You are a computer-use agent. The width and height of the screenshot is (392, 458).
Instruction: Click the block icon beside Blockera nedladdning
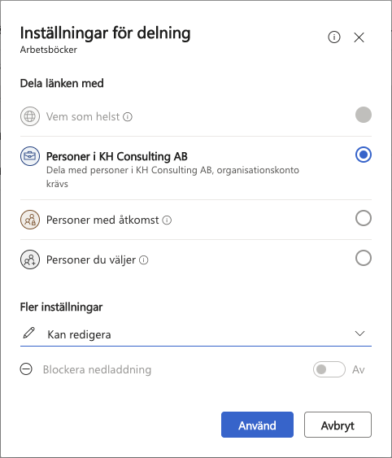(26, 369)
